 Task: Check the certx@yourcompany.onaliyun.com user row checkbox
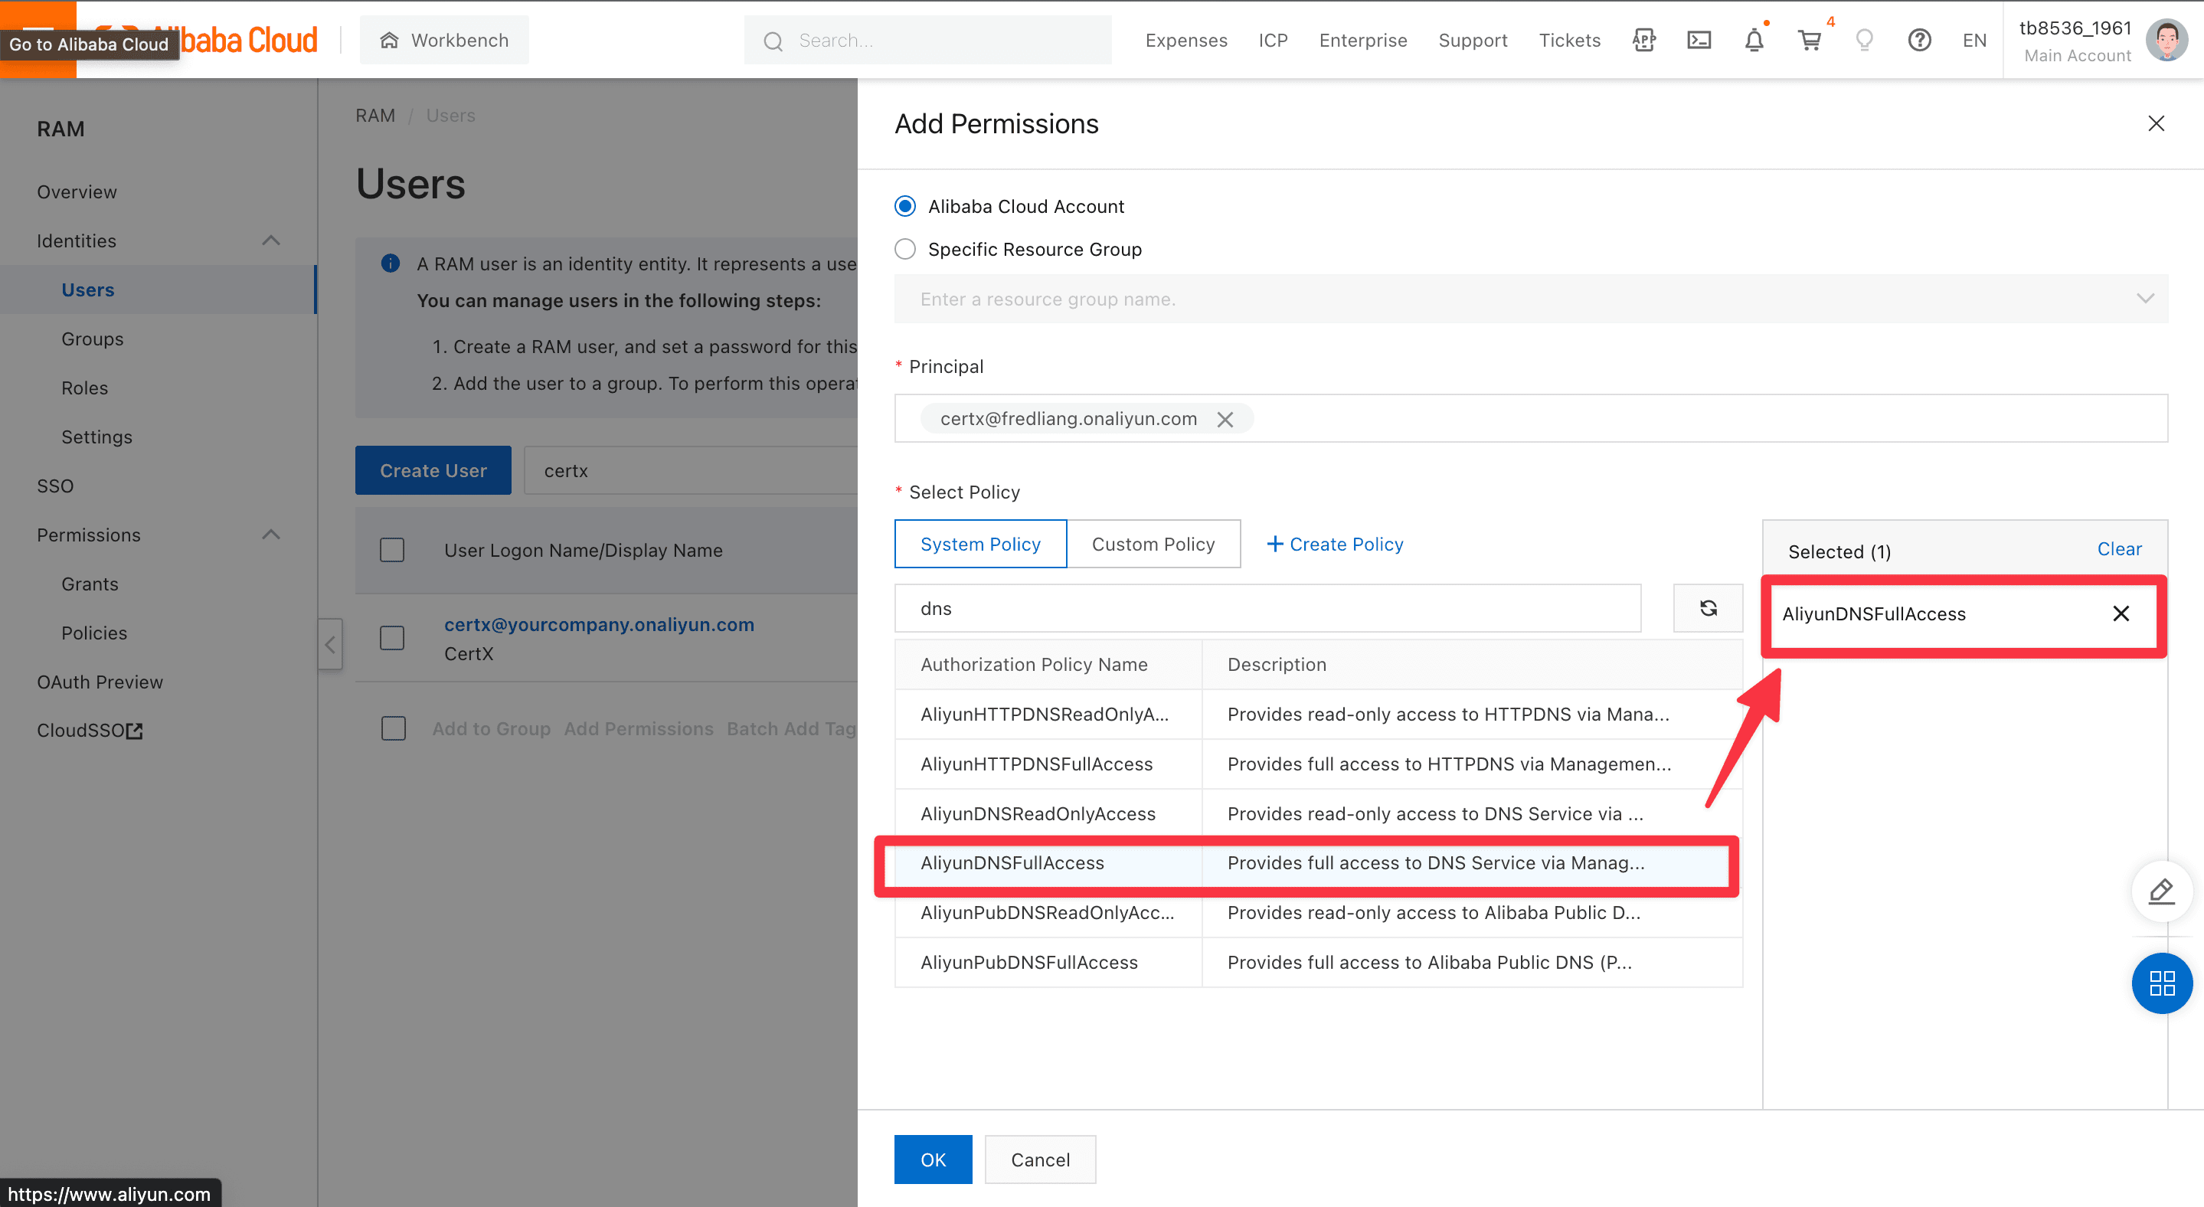click(392, 638)
